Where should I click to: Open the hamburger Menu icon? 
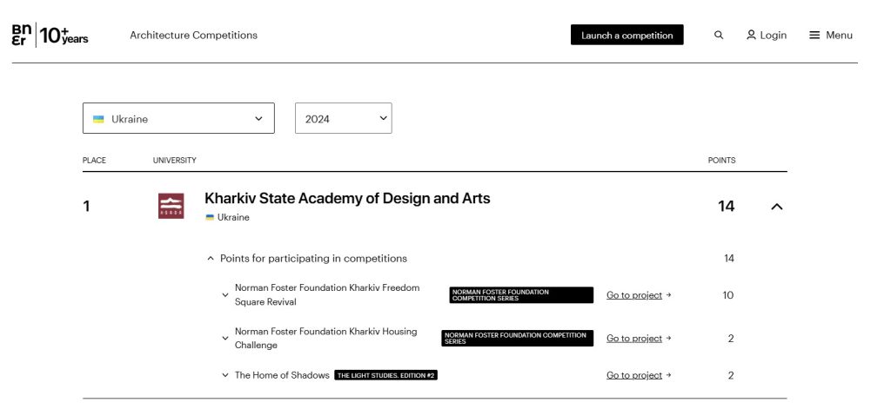click(814, 36)
